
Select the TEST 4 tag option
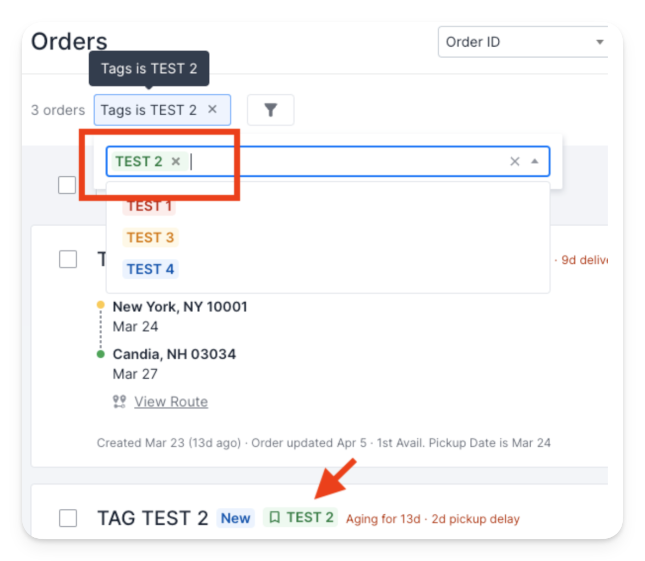pos(150,269)
